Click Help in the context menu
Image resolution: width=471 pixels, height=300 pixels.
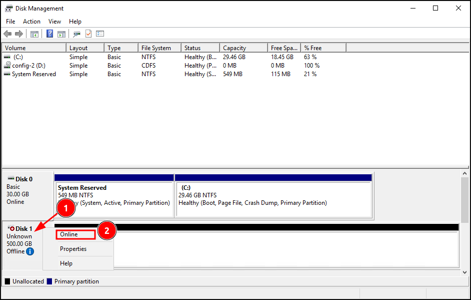coord(66,263)
